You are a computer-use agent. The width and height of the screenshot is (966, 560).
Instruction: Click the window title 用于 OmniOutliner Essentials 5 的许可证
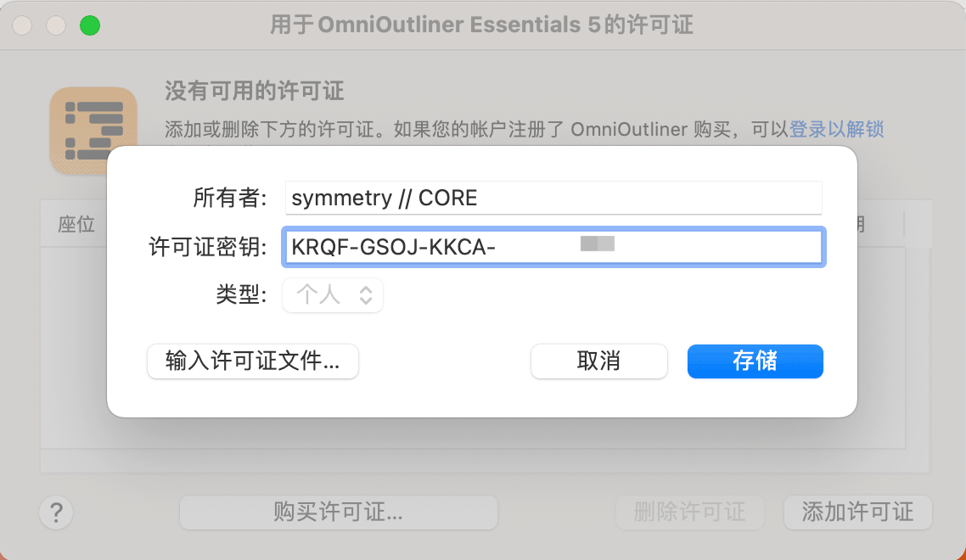pos(482,25)
